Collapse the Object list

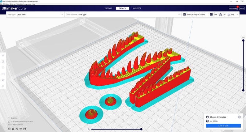pos(9,118)
